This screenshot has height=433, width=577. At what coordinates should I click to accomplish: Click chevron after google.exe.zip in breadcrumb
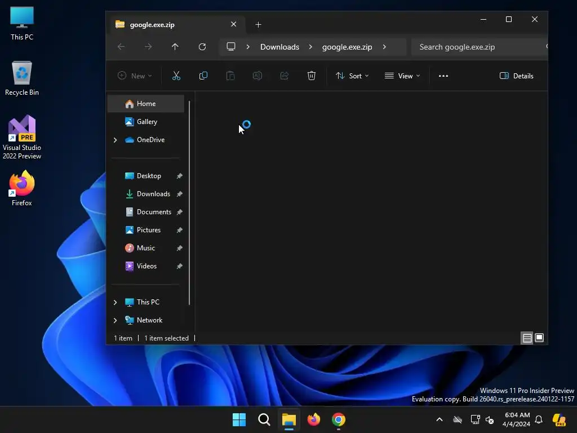click(384, 47)
